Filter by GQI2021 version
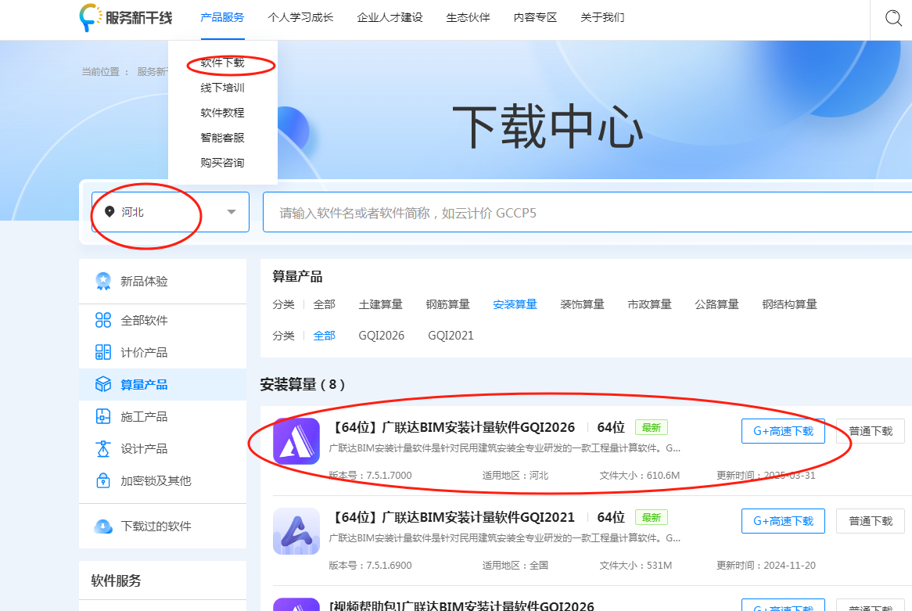 [451, 336]
